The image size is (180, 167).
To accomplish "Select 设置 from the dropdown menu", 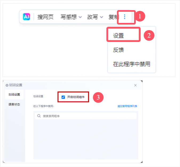I will click(118, 35).
